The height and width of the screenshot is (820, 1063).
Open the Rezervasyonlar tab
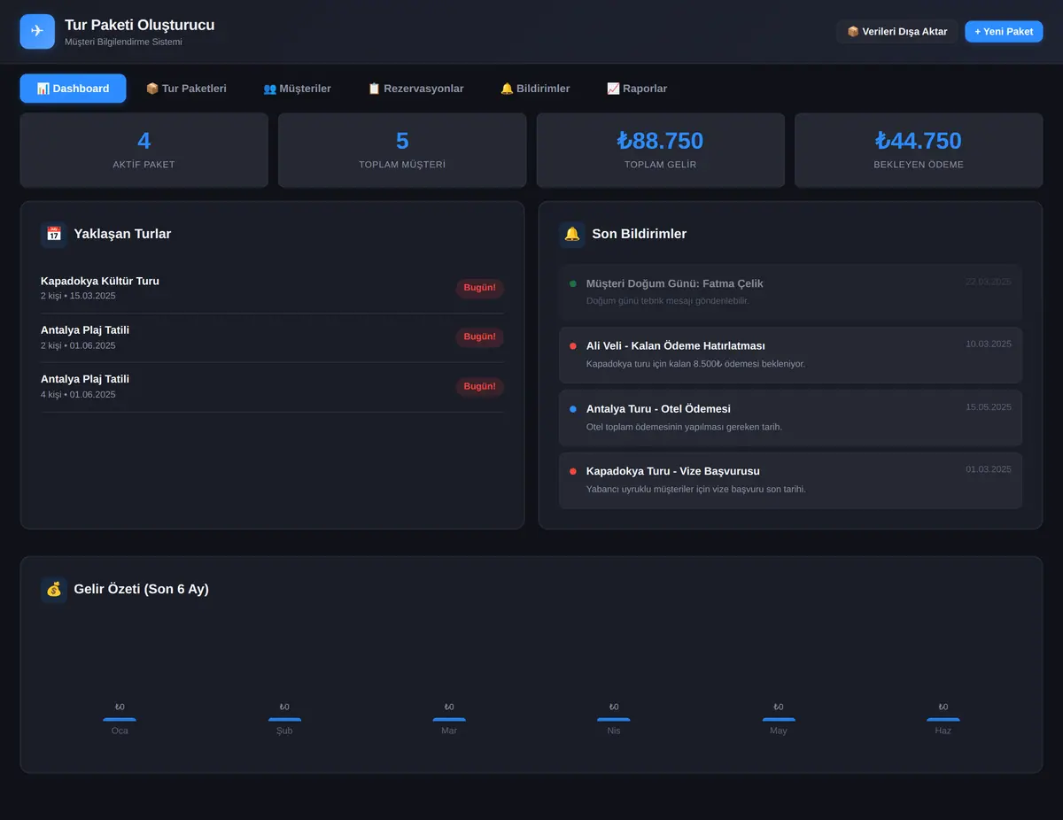[415, 89]
